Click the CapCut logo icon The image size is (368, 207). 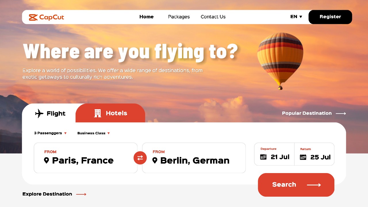coord(33,17)
